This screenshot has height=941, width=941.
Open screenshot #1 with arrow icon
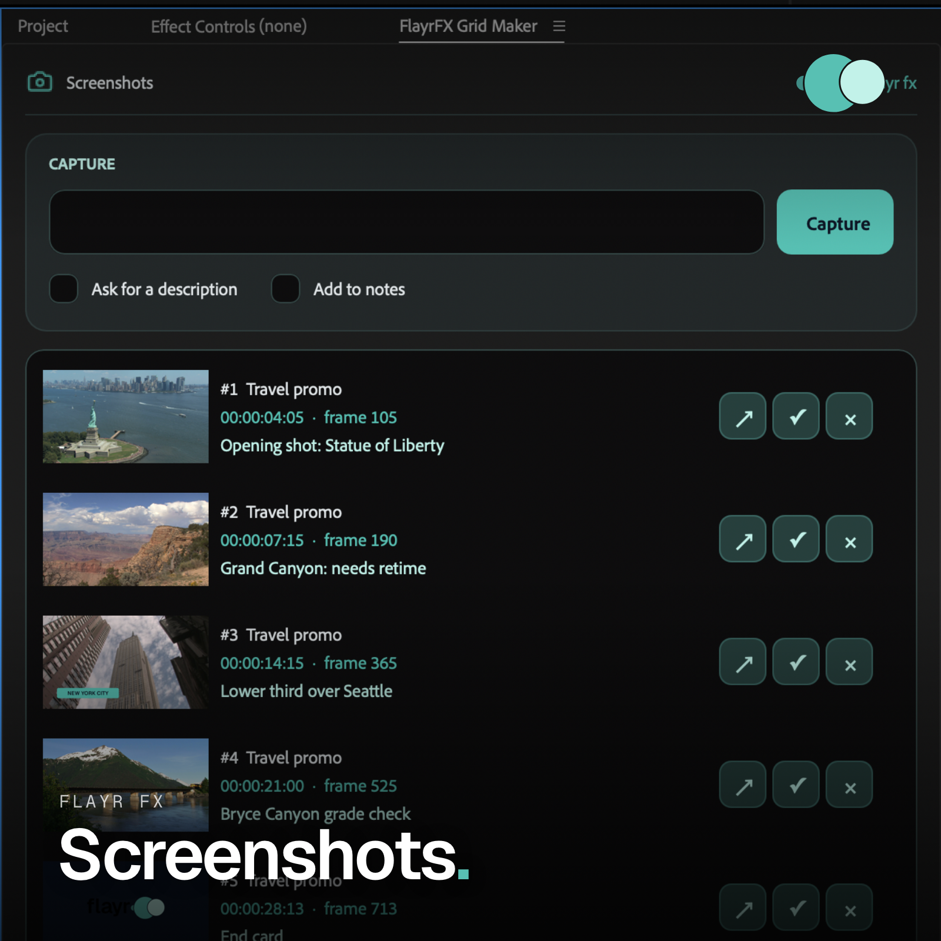pyautogui.click(x=743, y=416)
